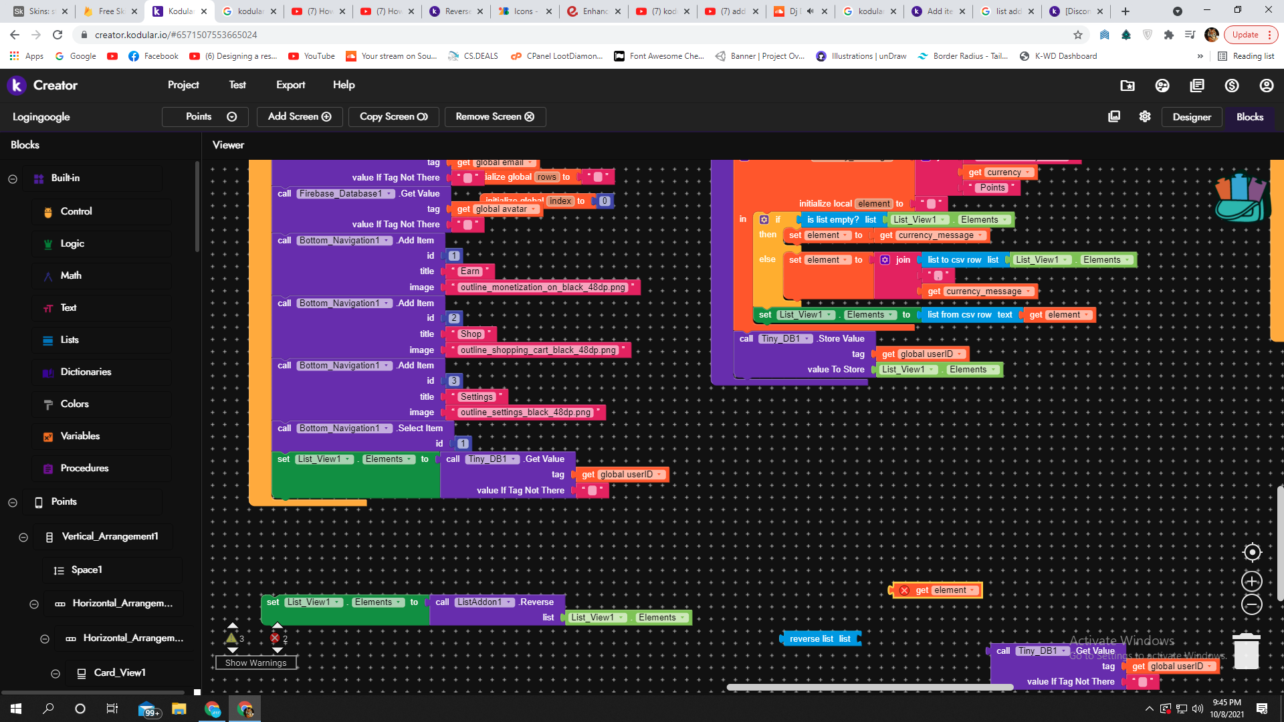Jump to next error arrow
Viewport: 1284px width, 722px height.
[277, 650]
